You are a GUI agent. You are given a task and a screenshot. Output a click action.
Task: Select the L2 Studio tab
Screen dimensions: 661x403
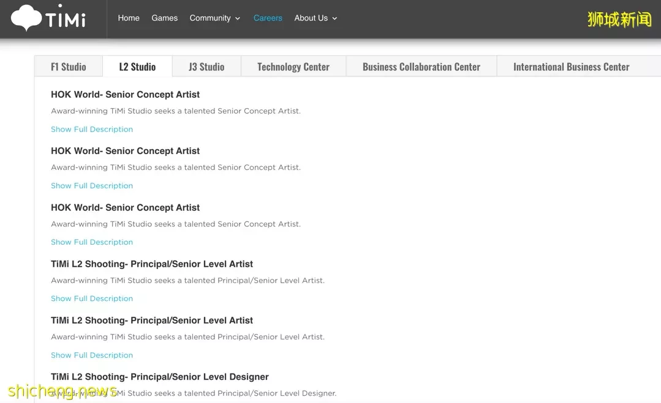[x=137, y=67]
